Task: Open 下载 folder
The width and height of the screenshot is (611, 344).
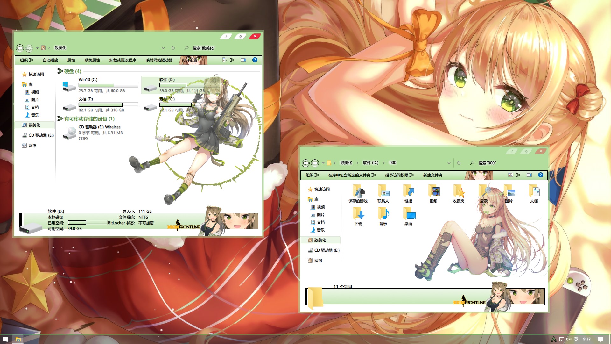Action: click(x=358, y=216)
